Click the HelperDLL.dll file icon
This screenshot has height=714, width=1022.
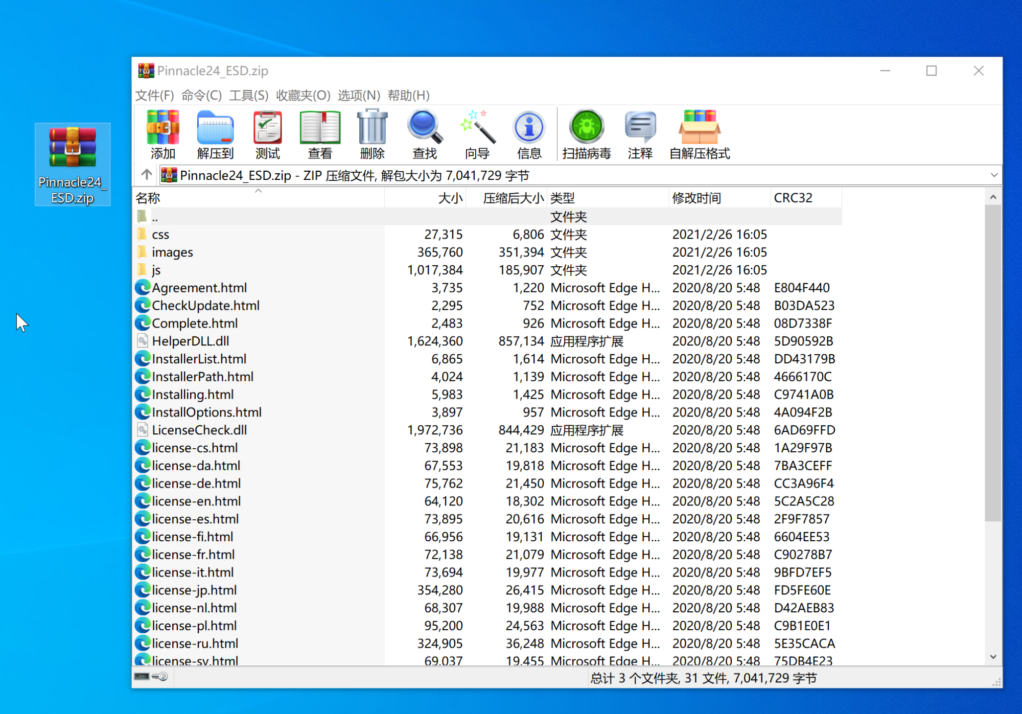[143, 341]
